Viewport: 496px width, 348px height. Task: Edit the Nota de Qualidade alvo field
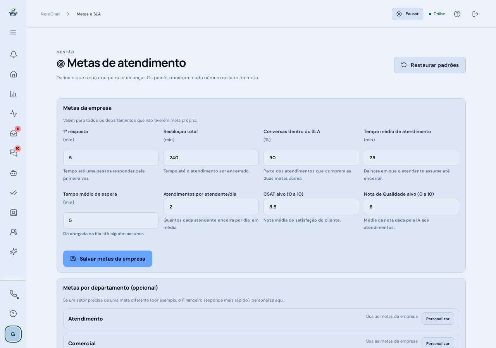click(412, 207)
